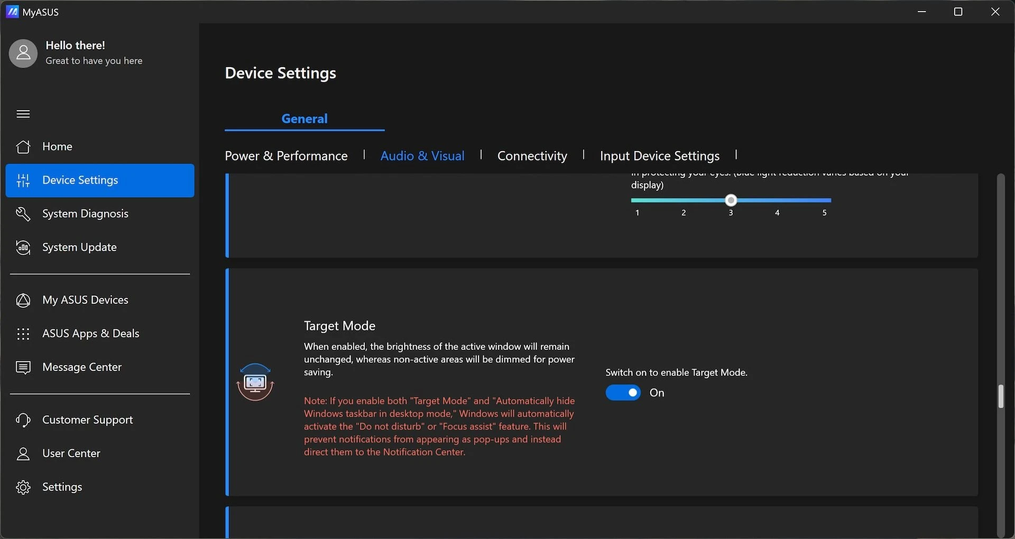The width and height of the screenshot is (1015, 539).
Task: Click the red Note paragraph about Target Mode
Action: pyautogui.click(x=439, y=427)
